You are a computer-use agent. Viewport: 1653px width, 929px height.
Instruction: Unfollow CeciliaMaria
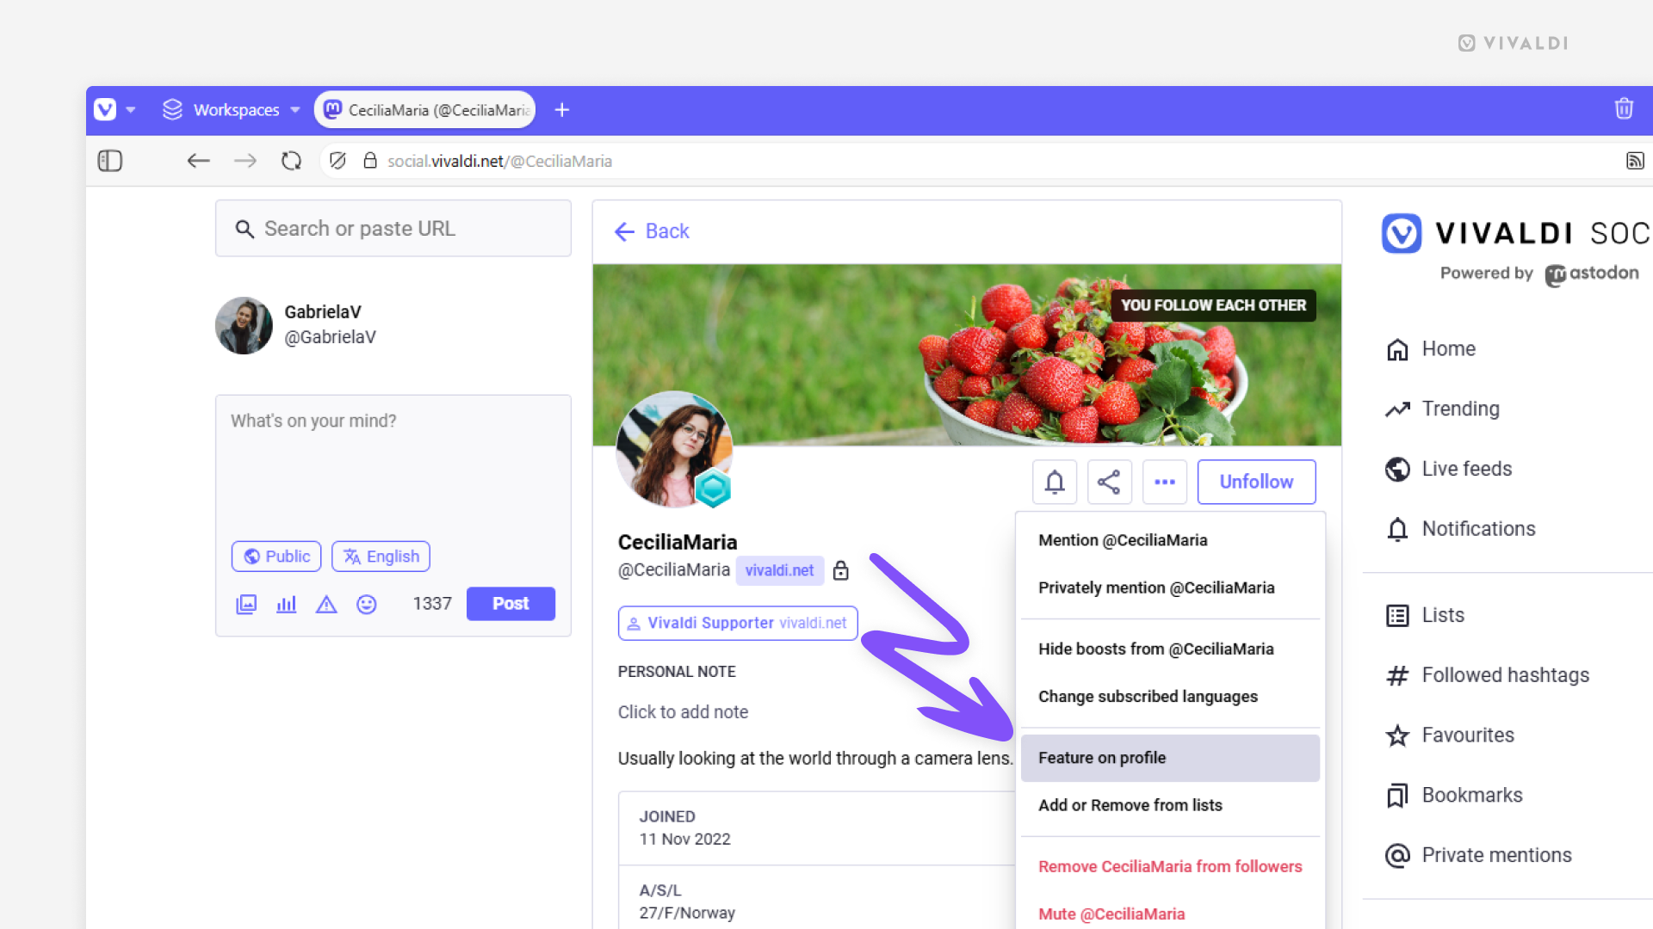(1256, 482)
